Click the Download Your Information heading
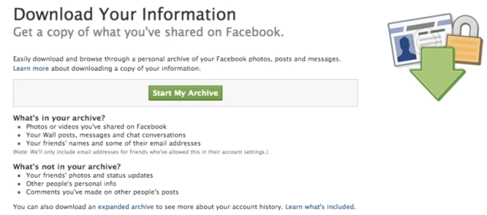487x215 pixels. (x=125, y=15)
